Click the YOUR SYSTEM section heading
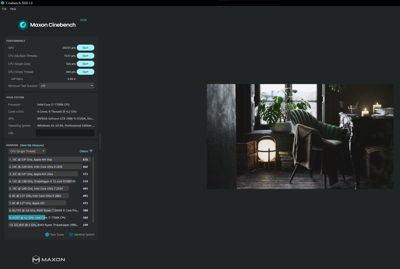The height and width of the screenshot is (269, 400). (x=15, y=98)
